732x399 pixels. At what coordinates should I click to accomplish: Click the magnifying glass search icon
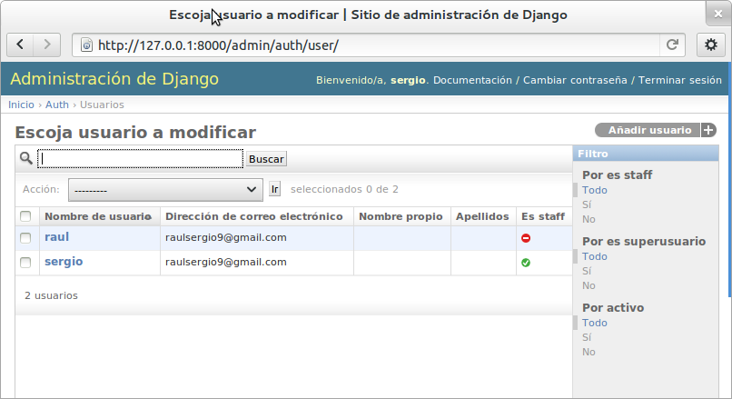(x=26, y=158)
